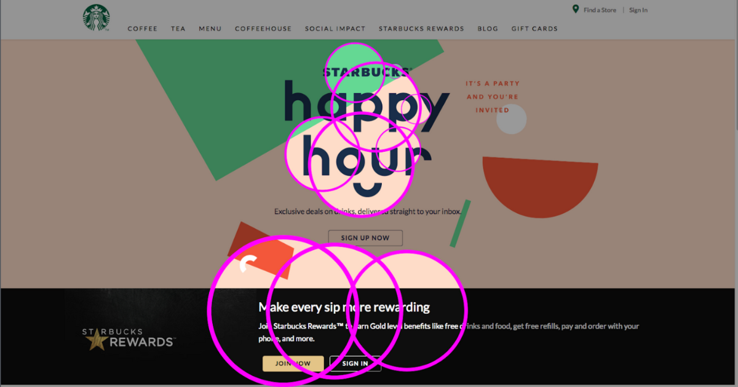Screen dimensions: 738x387
Task: Open the Coffee menu
Action: click(143, 29)
